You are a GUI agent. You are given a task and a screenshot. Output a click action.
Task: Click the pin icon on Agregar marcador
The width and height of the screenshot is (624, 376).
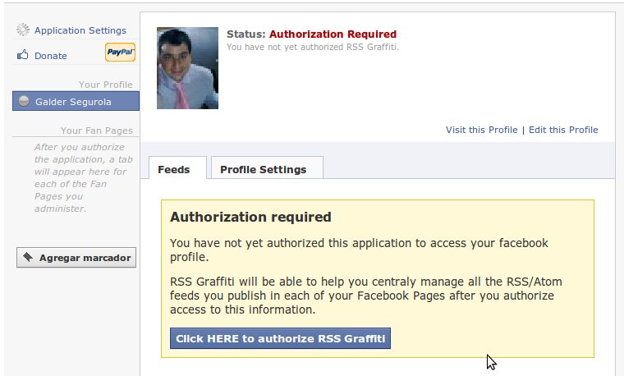28,257
